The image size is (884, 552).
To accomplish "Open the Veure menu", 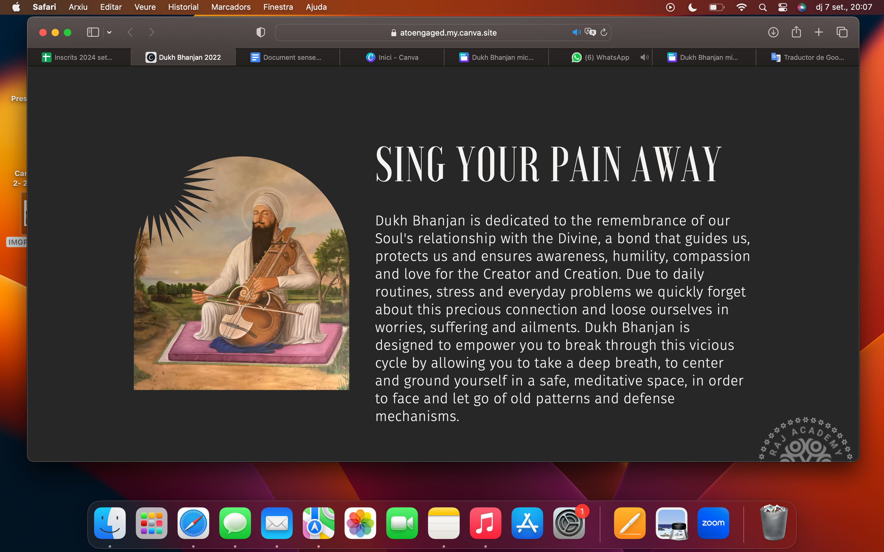I will point(145,7).
